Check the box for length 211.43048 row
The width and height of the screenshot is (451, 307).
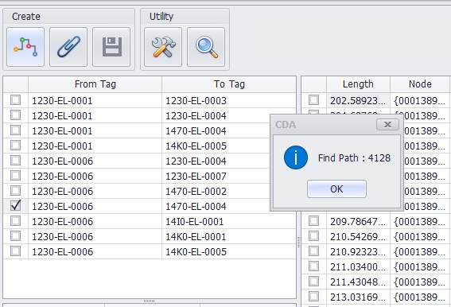pyautogui.click(x=314, y=281)
